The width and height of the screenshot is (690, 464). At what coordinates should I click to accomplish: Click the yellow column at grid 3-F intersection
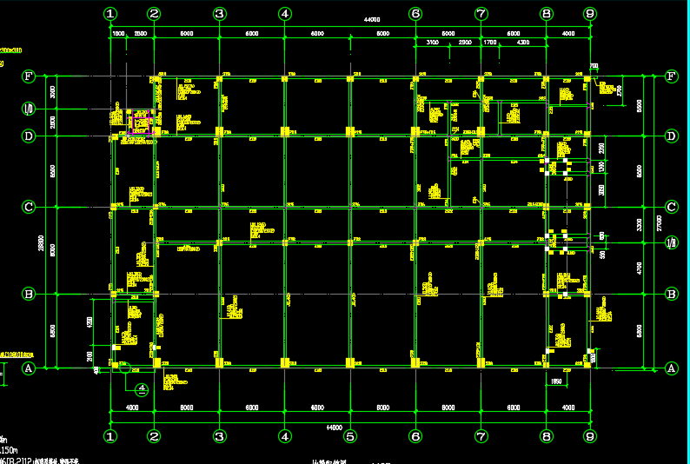pyautogui.click(x=220, y=78)
